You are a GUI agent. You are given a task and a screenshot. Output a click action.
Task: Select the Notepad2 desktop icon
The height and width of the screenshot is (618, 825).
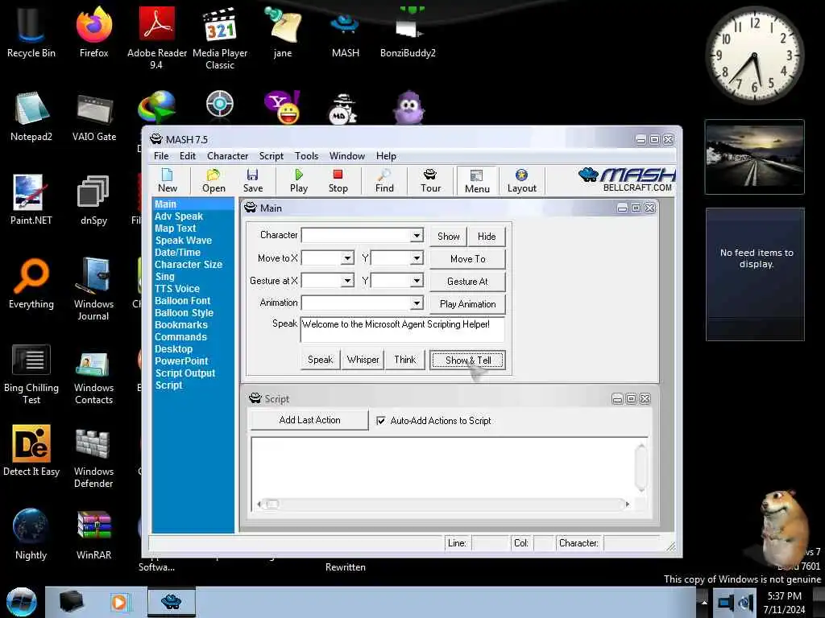coord(31,116)
